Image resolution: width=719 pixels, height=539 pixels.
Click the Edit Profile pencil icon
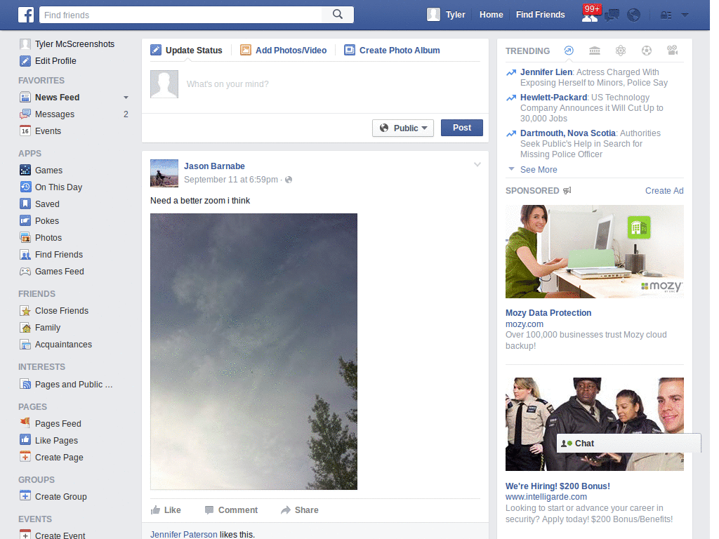(x=25, y=61)
